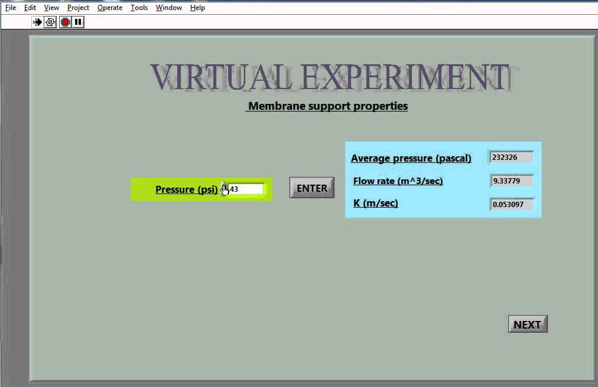Open the Help menu
This screenshot has width=598, height=387.
197,8
